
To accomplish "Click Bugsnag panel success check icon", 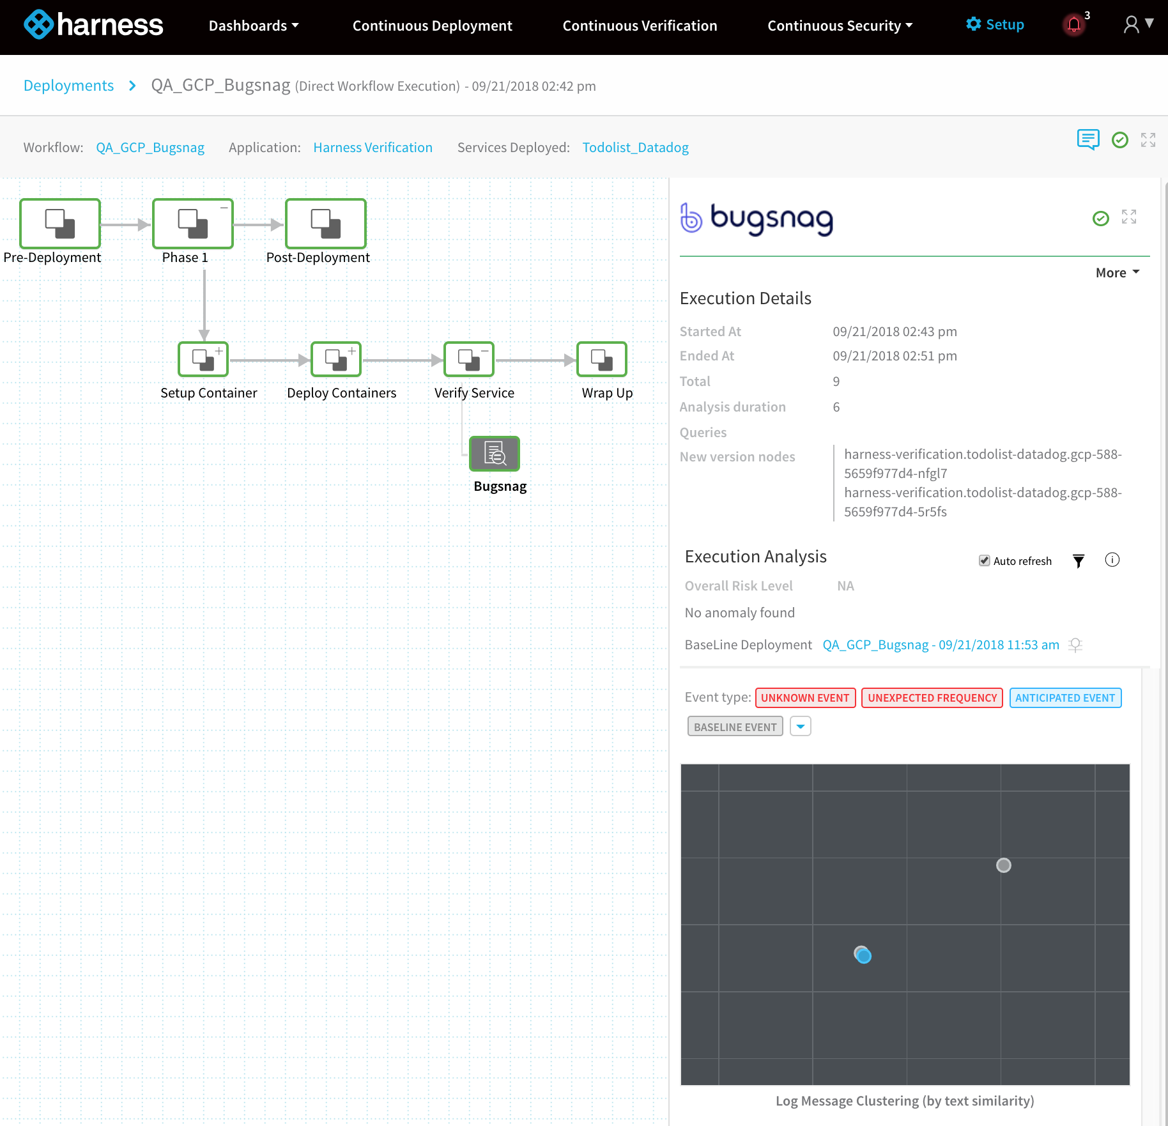I will pyautogui.click(x=1101, y=219).
